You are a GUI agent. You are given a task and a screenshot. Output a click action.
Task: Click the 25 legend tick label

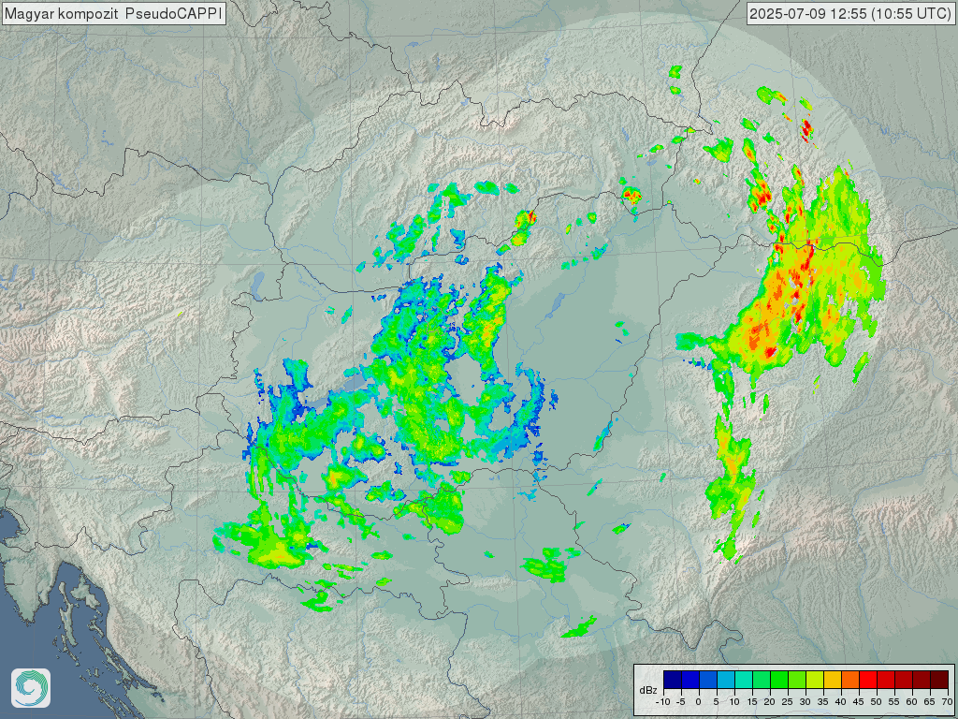tap(788, 702)
